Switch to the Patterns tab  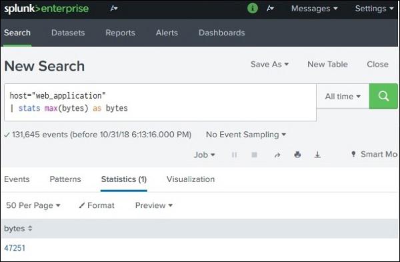tap(65, 179)
